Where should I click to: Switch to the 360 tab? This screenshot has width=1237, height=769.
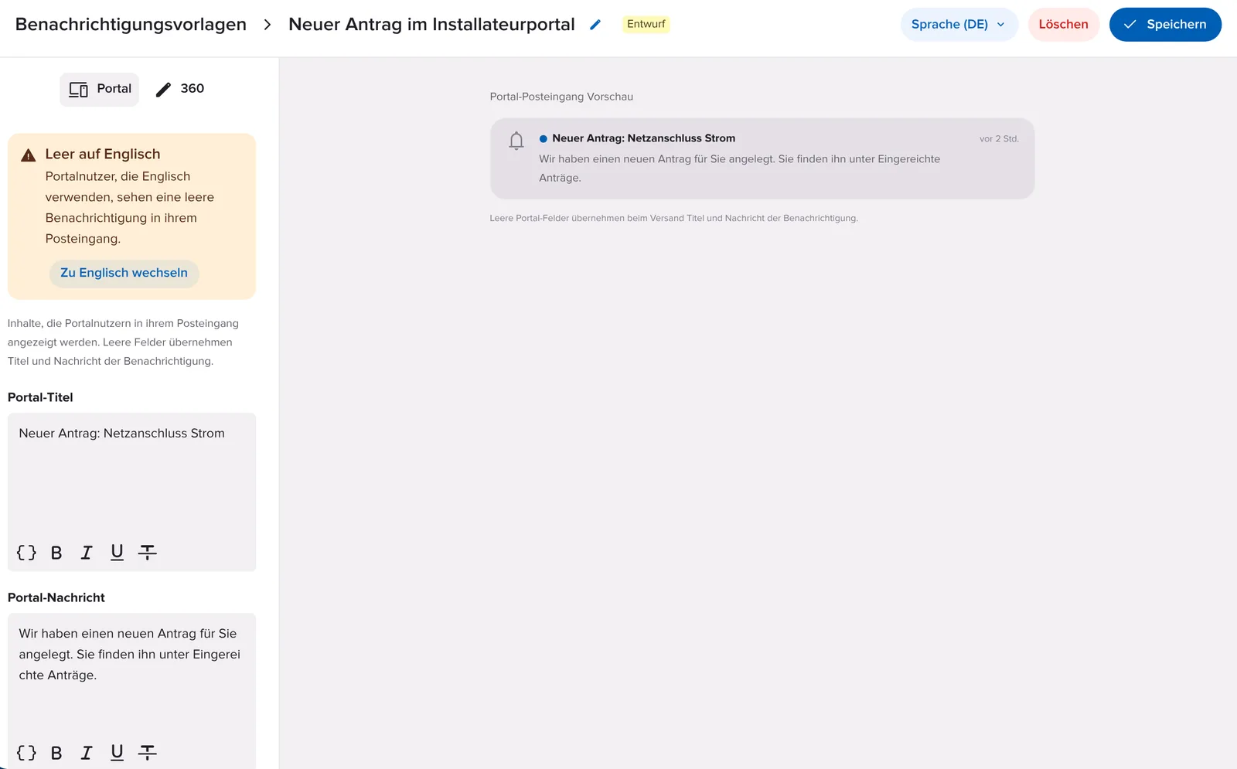180,90
